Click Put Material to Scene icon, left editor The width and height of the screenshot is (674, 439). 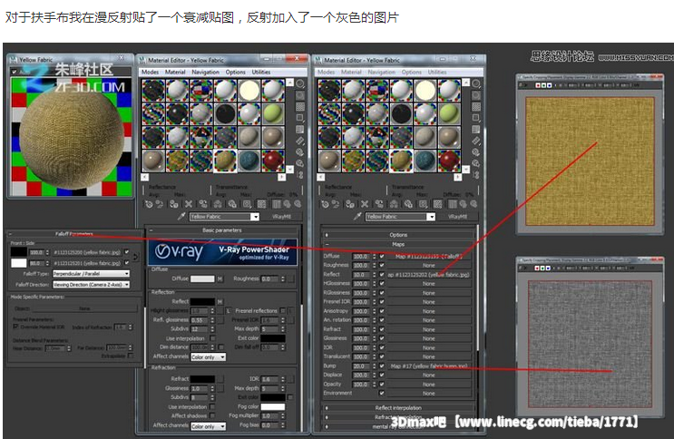[x=160, y=204]
